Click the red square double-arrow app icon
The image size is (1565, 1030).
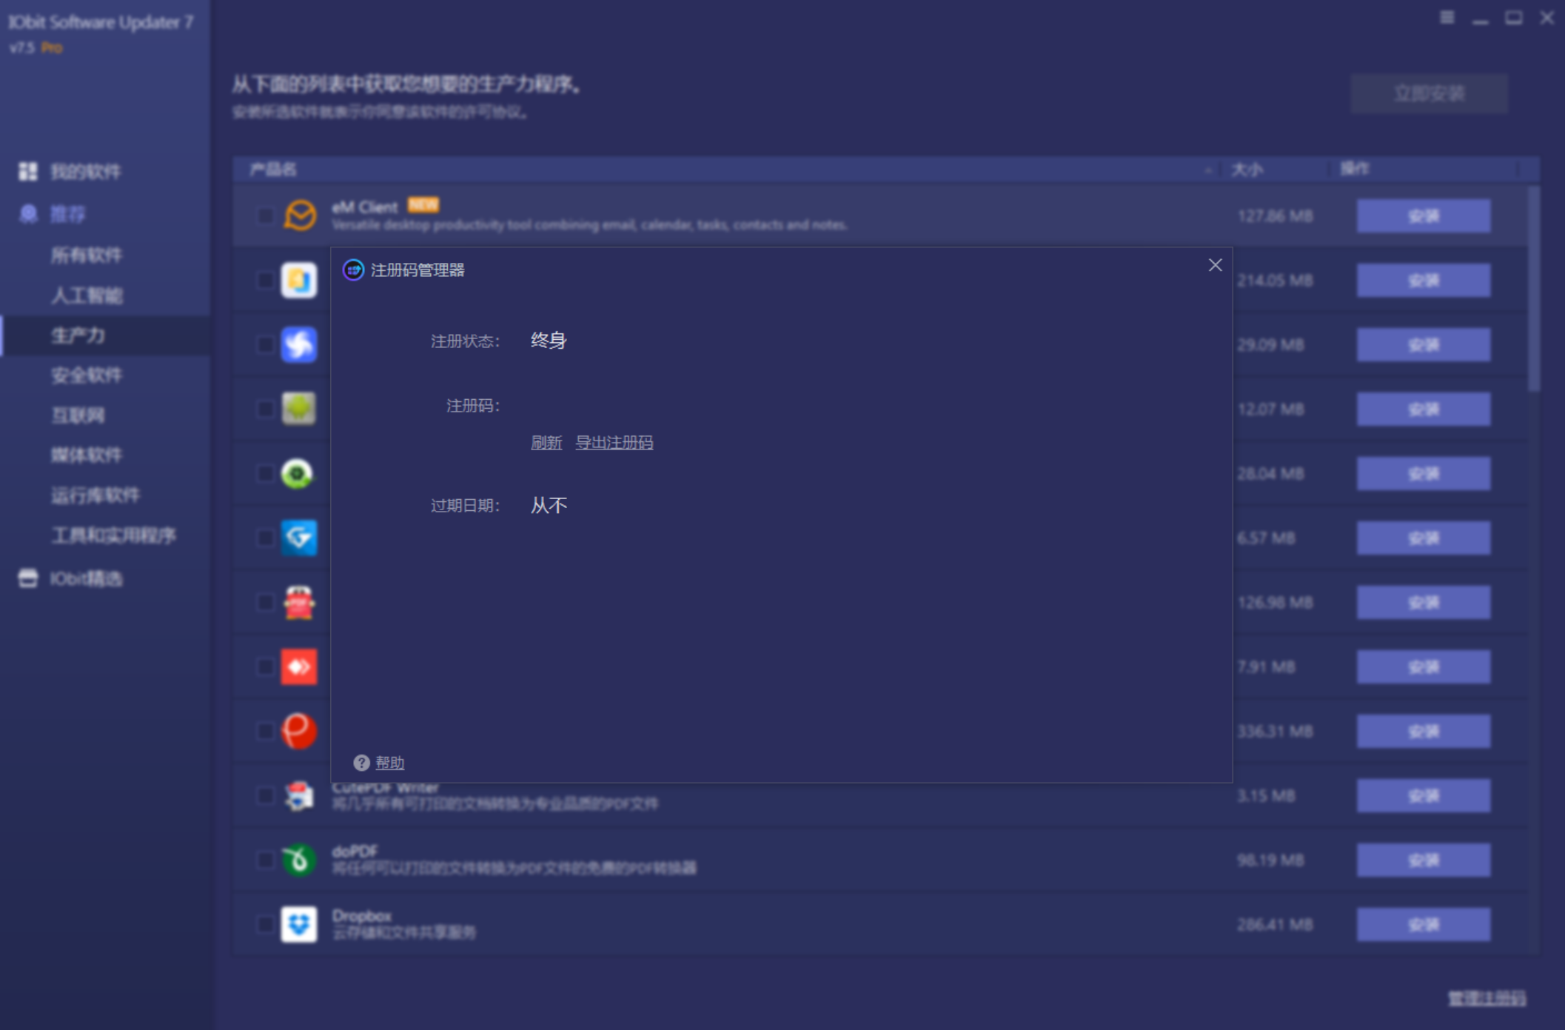[299, 667]
